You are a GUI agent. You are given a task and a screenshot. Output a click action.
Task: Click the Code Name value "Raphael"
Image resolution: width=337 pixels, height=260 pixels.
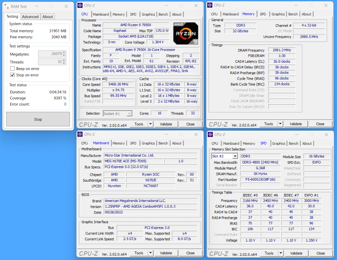[120, 30]
